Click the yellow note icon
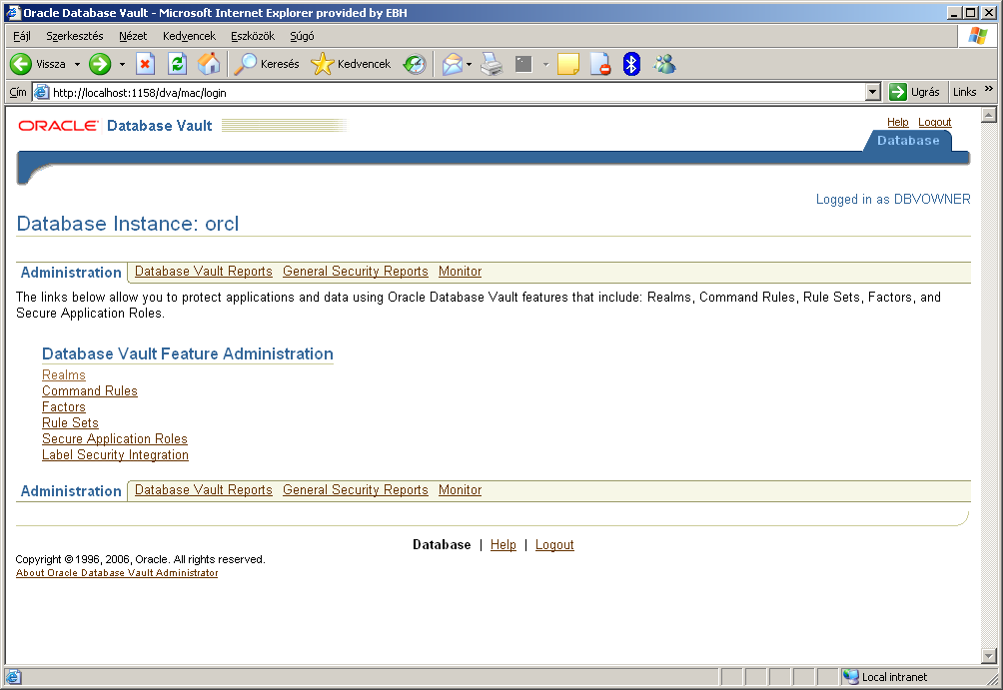 click(x=568, y=64)
